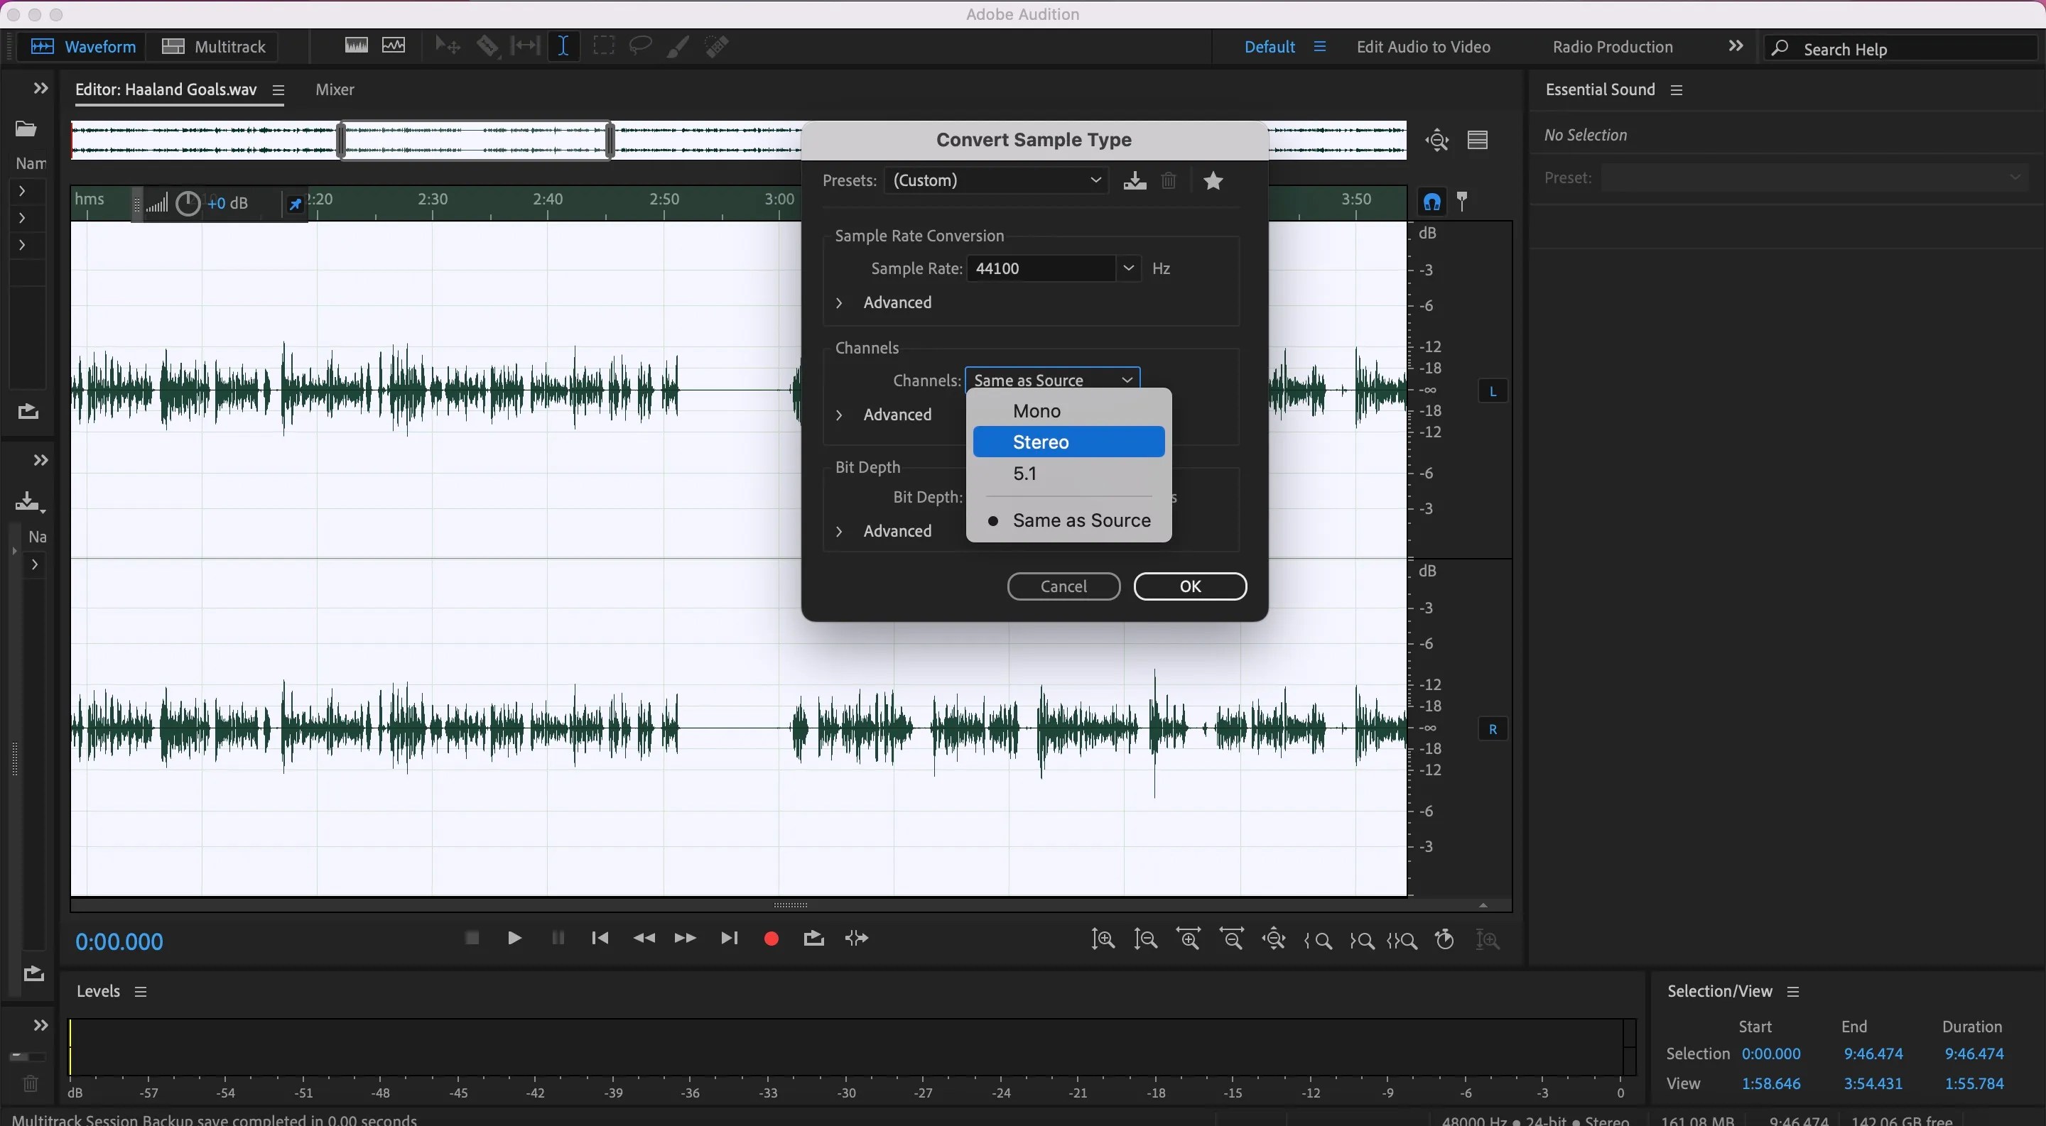Adjust the +0 dB volume control

[228, 203]
